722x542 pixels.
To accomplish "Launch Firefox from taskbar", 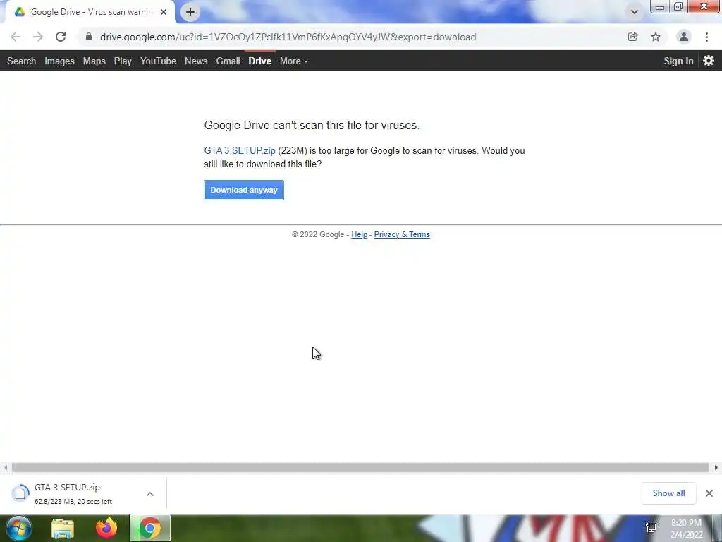I will (x=106, y=528).
